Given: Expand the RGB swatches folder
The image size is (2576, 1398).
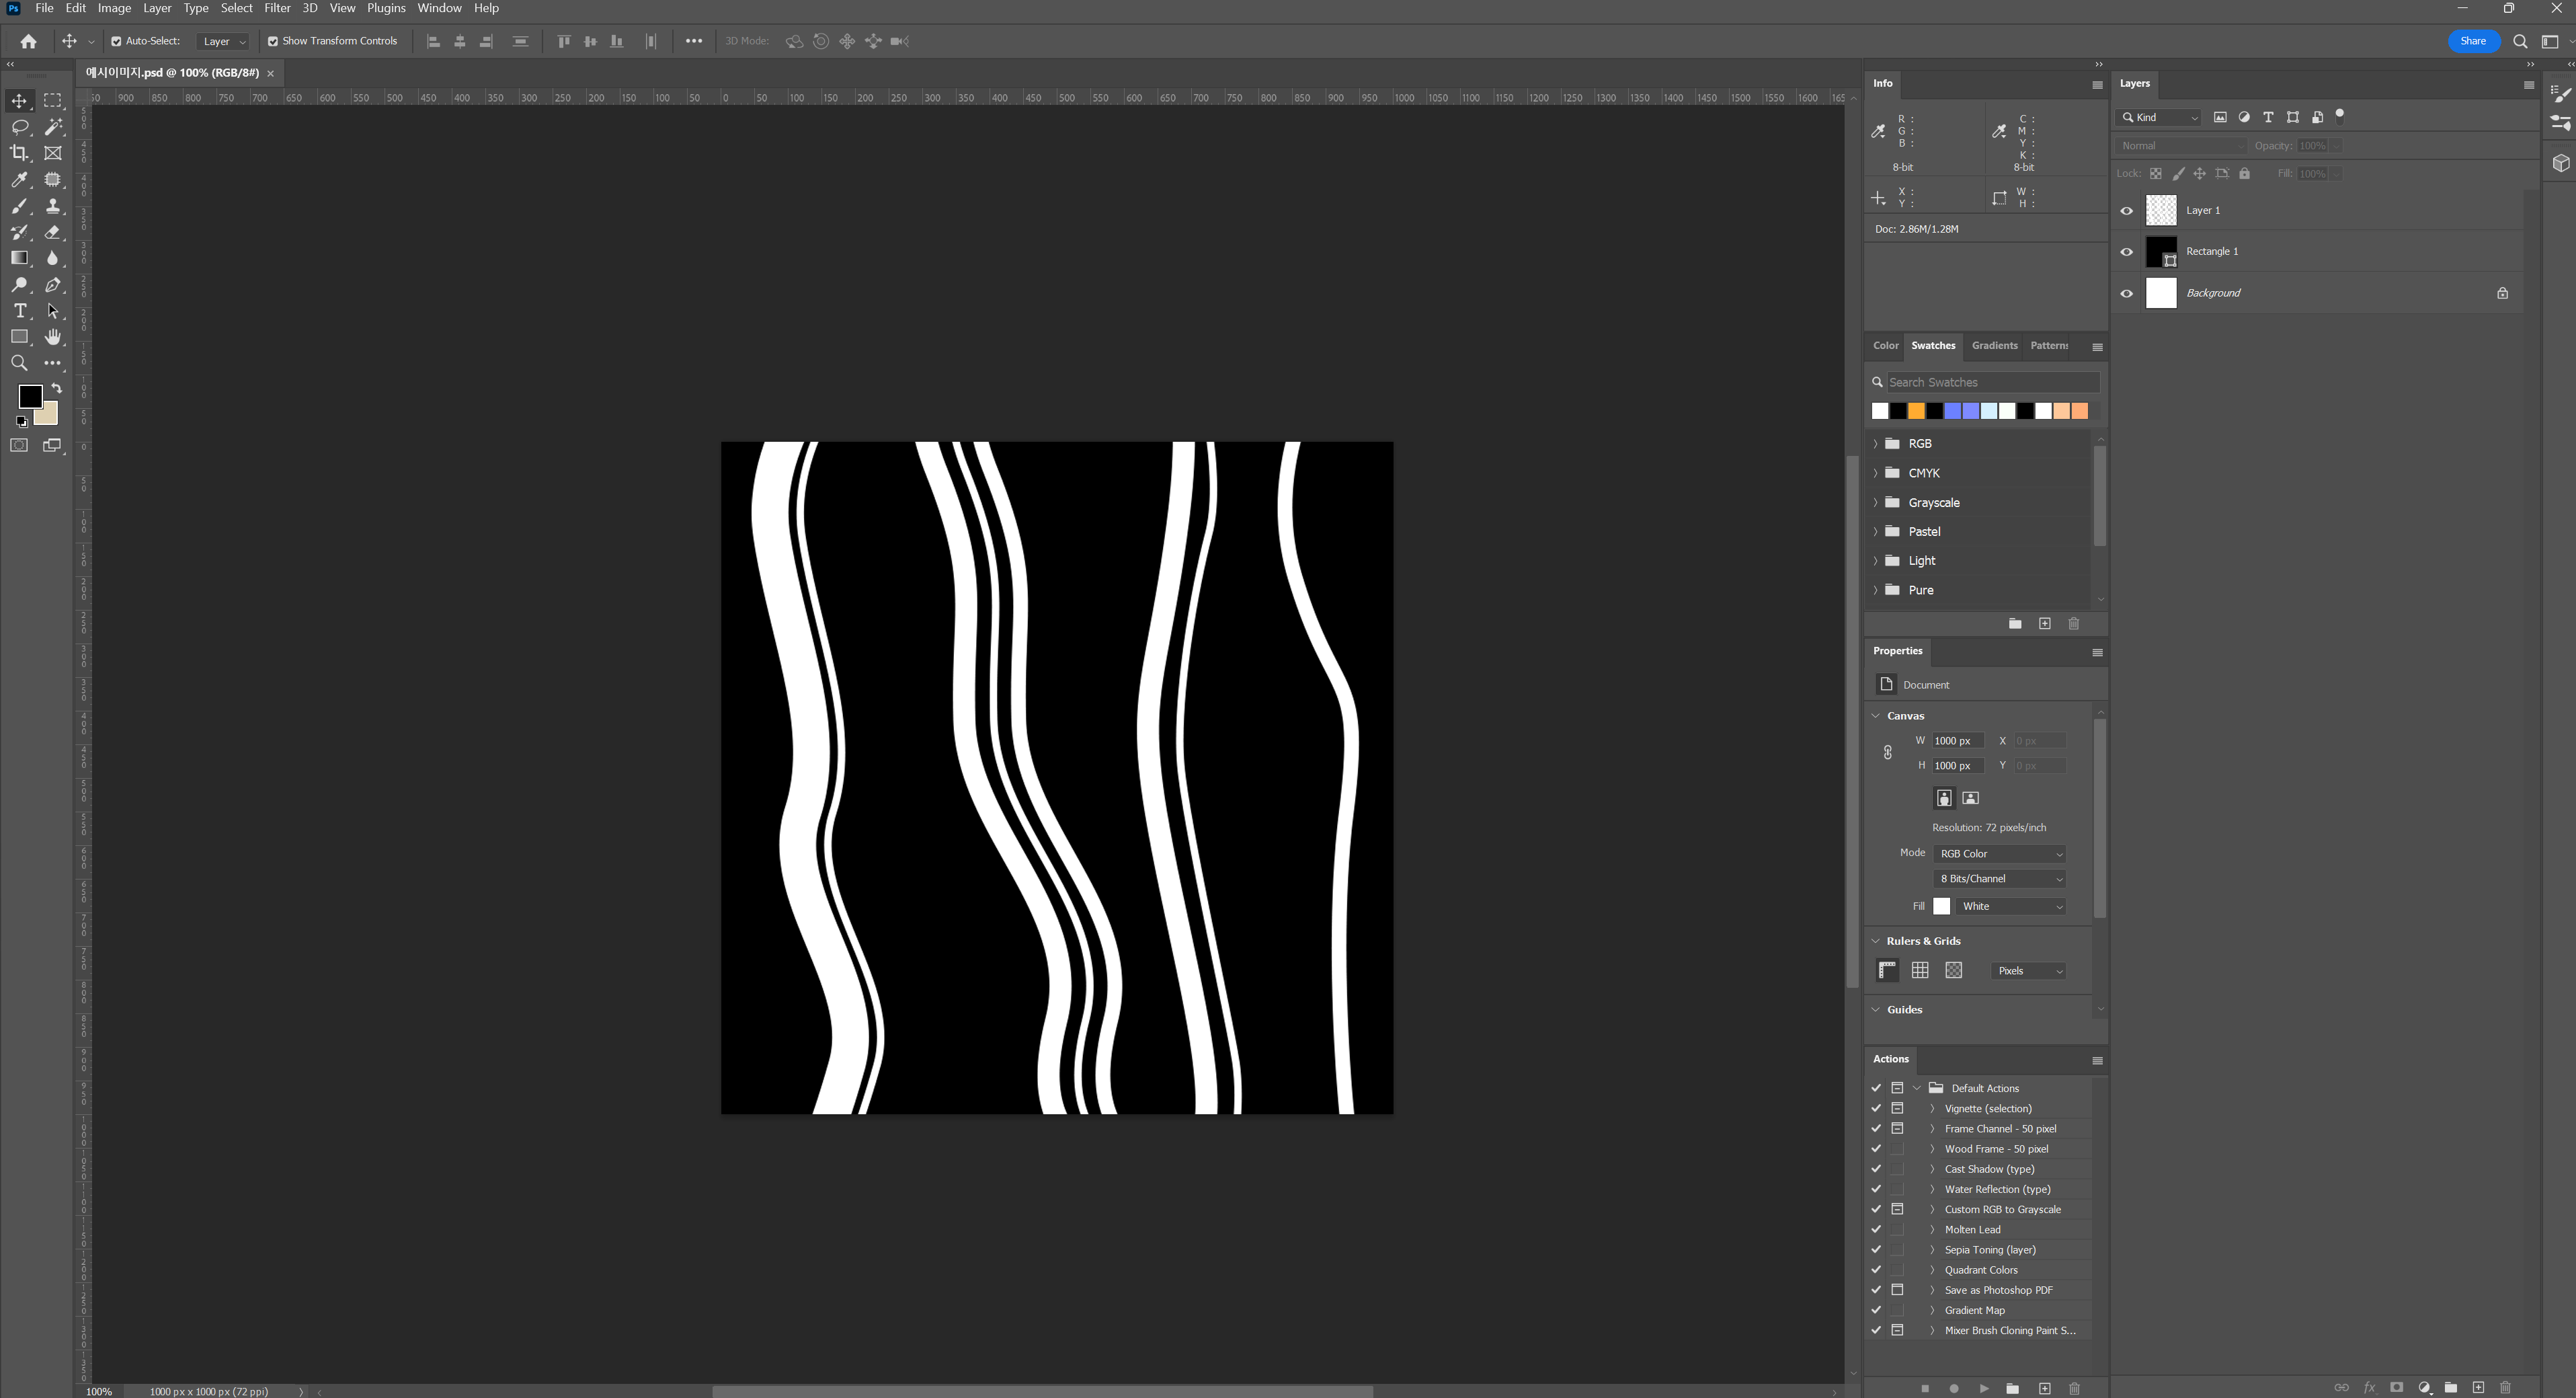Looking at the screenshot, I should tap(1875, 443).
